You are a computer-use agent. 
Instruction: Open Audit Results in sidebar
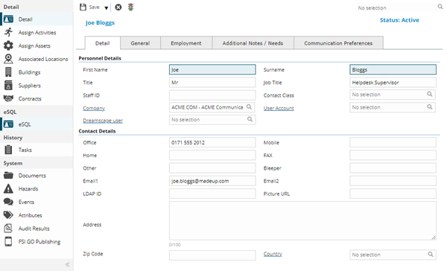pos(37,229)
